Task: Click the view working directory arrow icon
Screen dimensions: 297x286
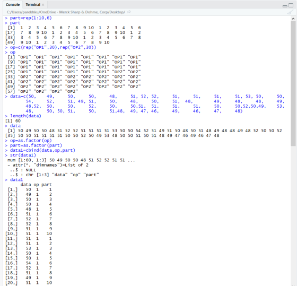Action: point(129,12)
